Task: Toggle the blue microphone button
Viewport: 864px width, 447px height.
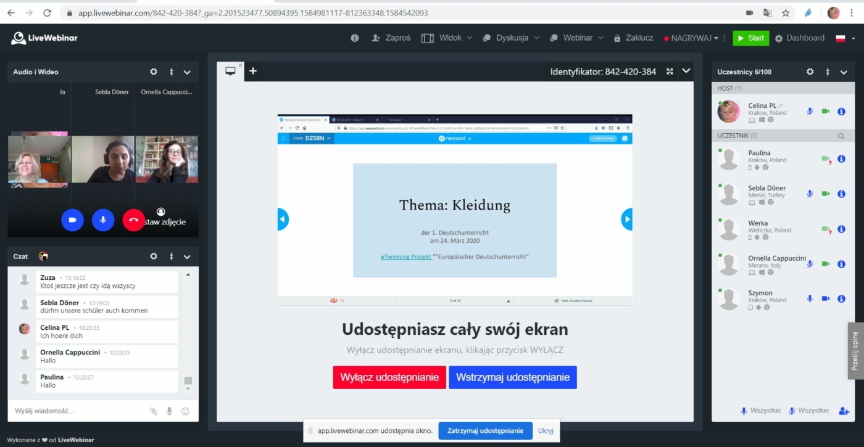Action: [103, 220]
